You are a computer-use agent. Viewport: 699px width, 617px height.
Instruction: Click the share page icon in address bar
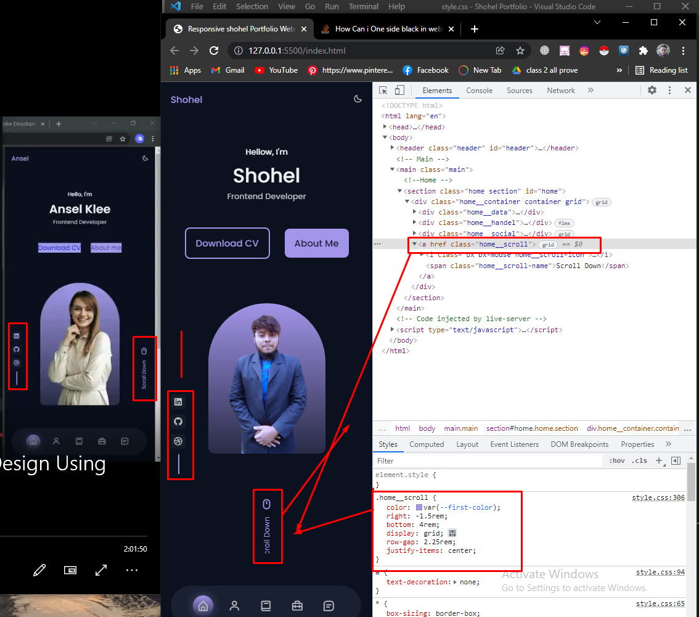tap(500, 51)
